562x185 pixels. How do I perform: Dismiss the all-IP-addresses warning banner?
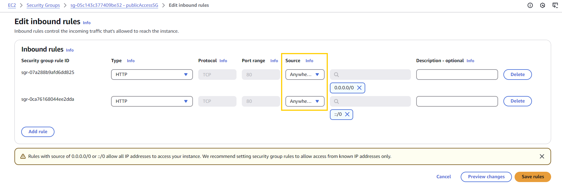[x=542, y=156]
